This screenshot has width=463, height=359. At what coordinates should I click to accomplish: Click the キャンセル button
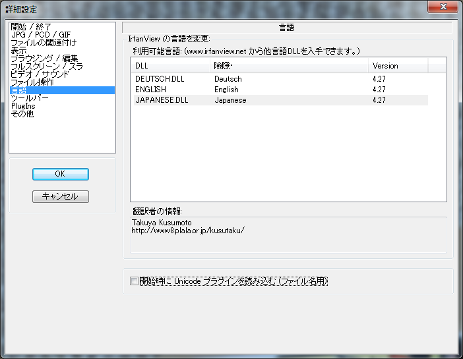click(61, 196)
